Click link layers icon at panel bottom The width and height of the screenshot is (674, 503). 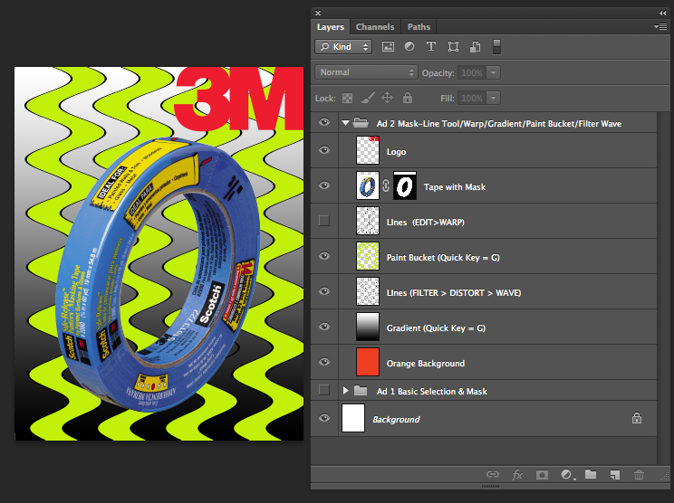point(493,474)
